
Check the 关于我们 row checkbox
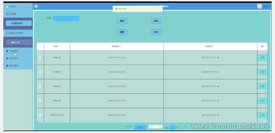pyautogui.click(x=40, y=72)
